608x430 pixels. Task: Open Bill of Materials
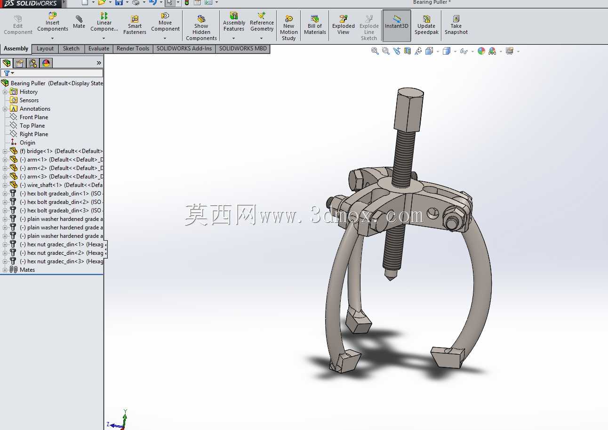315,25
